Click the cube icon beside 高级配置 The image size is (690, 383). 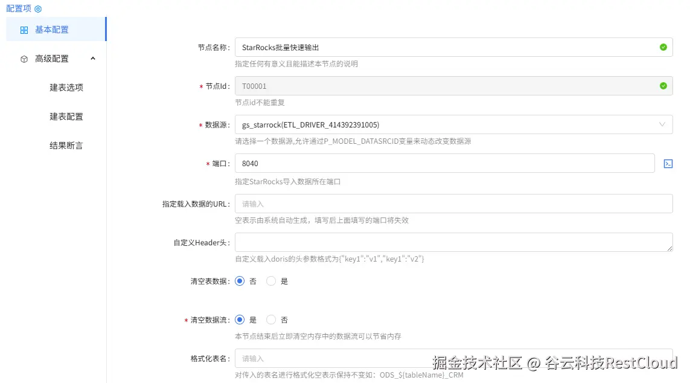tap(24, 59)
